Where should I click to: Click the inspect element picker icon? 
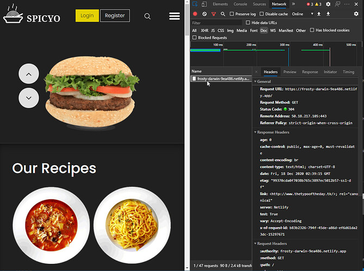click(x=195, y=4)
